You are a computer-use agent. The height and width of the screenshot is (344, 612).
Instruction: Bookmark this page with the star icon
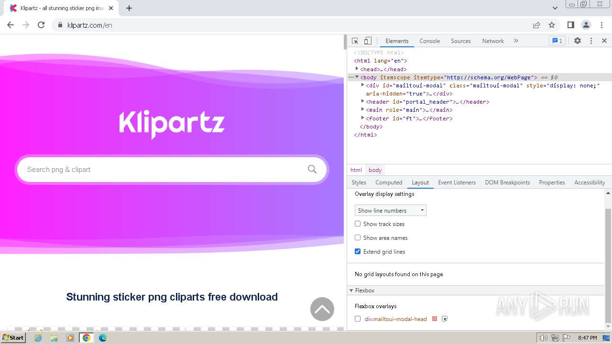tap(552, 25)
